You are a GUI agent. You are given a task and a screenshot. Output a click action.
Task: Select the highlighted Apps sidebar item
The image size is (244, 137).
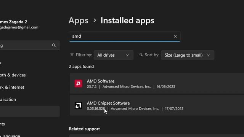[x=30, y=112]
